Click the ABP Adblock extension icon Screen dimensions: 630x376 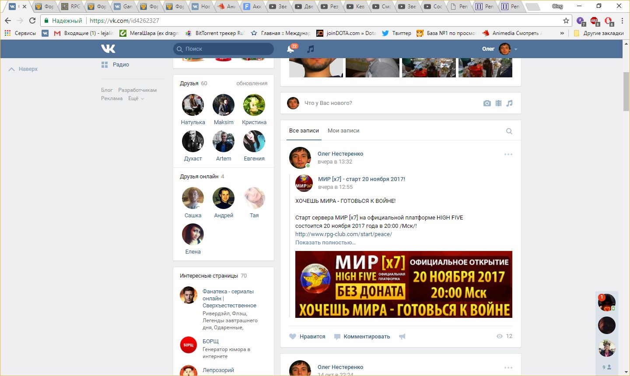click(595, 21)
